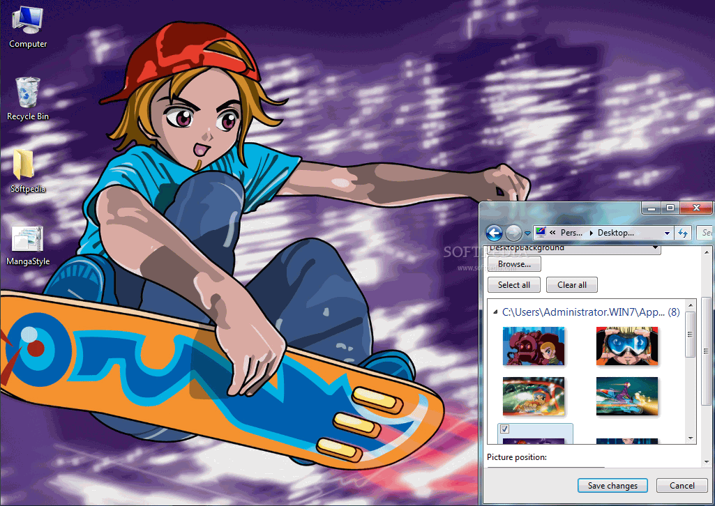Click the greyed Forward navigation arrow
This screenshot has height=506, width=715.
513,233
